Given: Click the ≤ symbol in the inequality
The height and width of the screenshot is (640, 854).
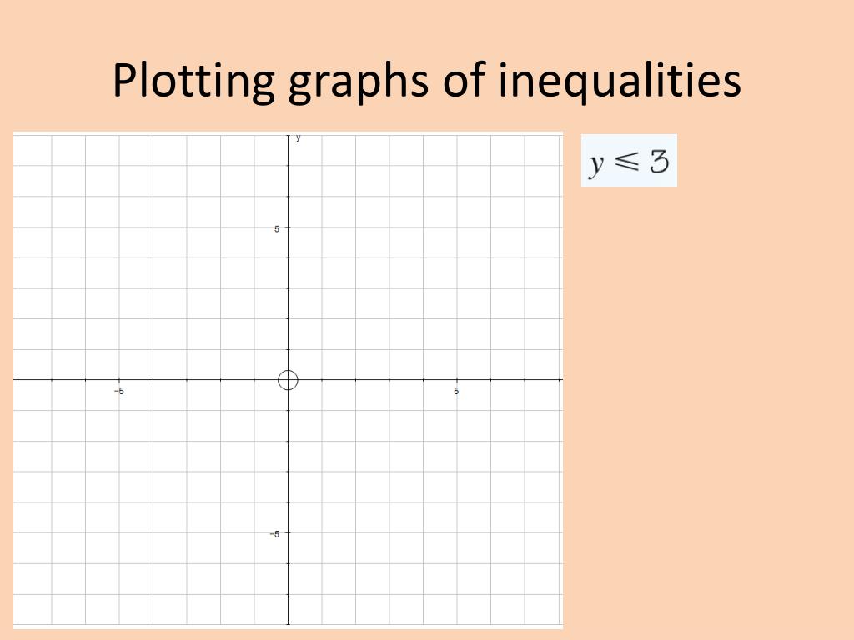Looking at the screenshot, I should [628, 161].
